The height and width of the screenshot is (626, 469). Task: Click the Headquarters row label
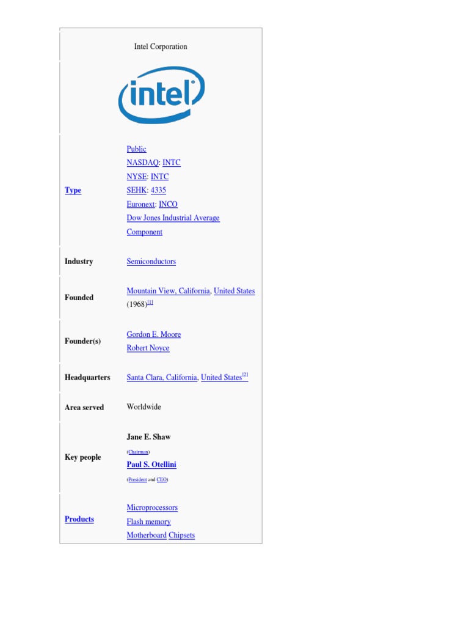[87, 377]
